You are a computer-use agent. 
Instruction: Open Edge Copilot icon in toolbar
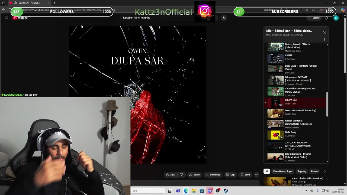point(343,10)
